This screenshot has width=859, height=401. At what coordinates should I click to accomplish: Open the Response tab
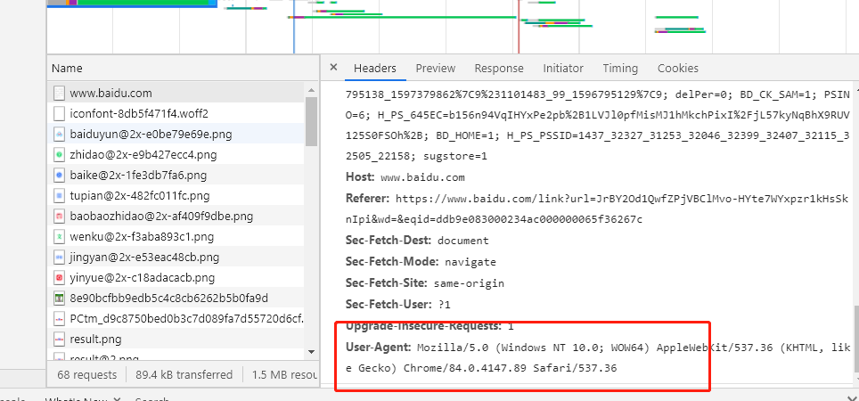(499, 69)
